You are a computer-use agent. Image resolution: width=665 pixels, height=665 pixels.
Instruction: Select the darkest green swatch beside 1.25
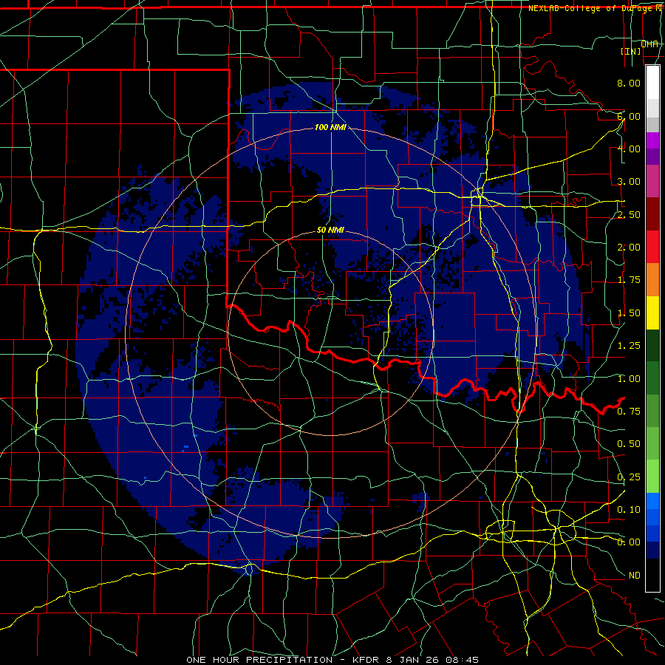[x=652, y=346]
